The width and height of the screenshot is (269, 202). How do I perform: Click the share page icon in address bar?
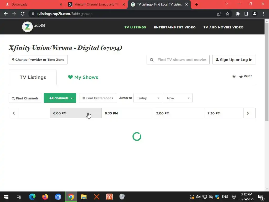click(219, 14)
